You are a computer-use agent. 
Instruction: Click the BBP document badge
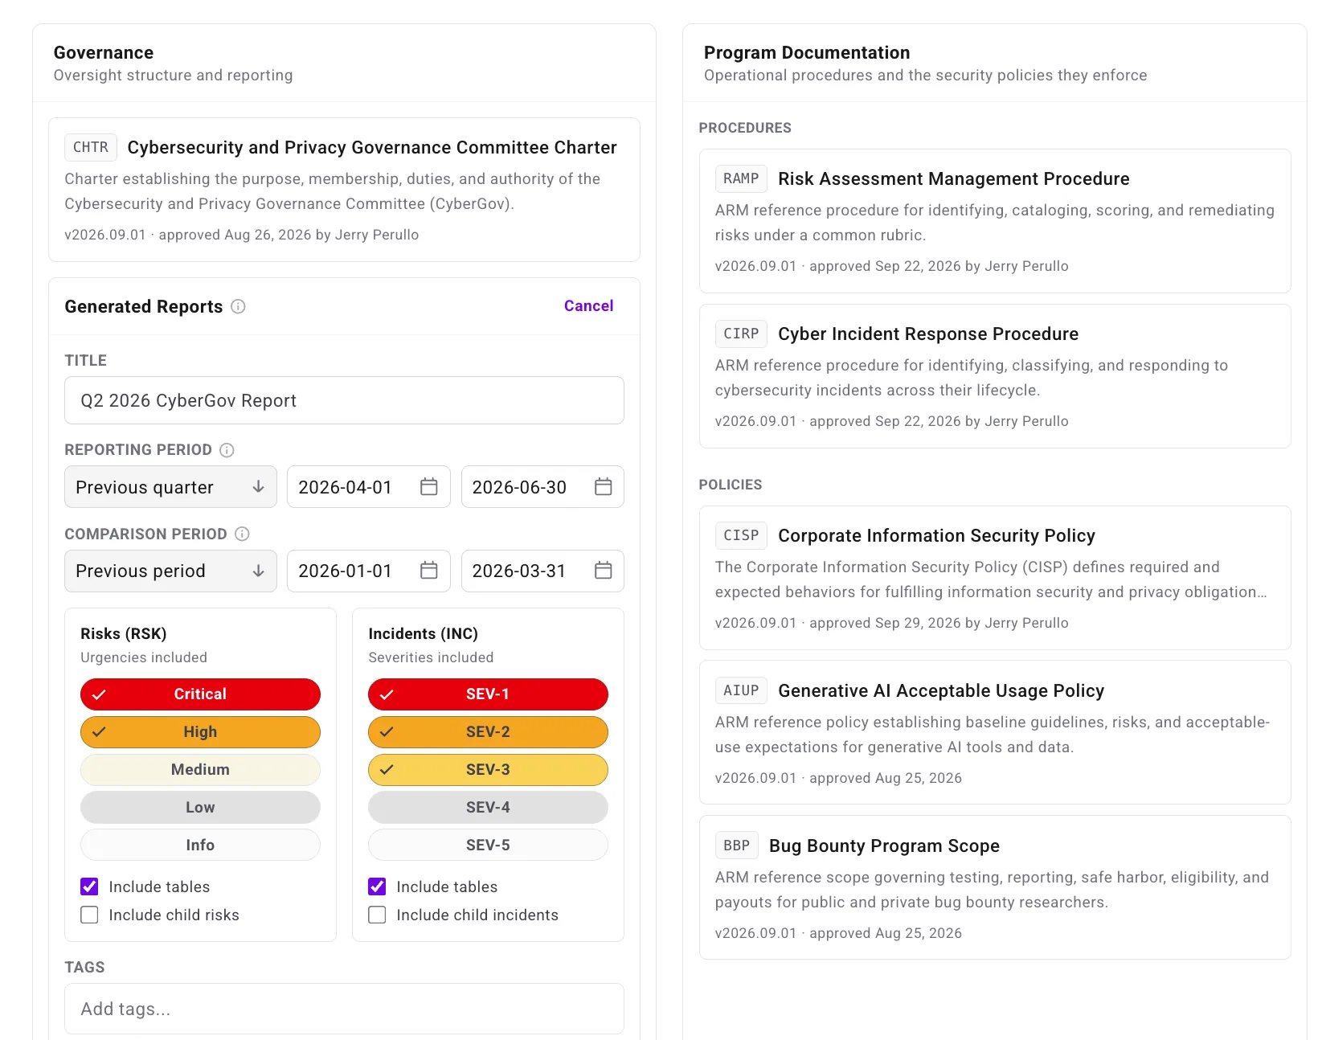pos(737,846)
